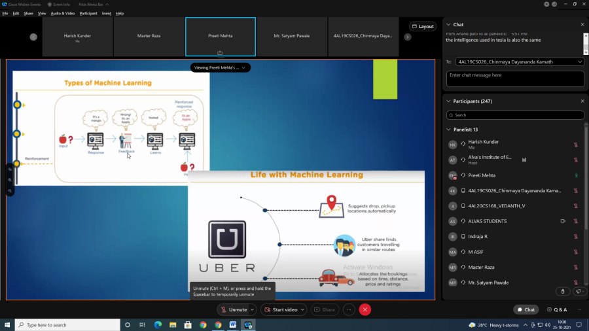Select Indraja R participant
The width and height of the screenshot is (589, 331).
(514, 236)
